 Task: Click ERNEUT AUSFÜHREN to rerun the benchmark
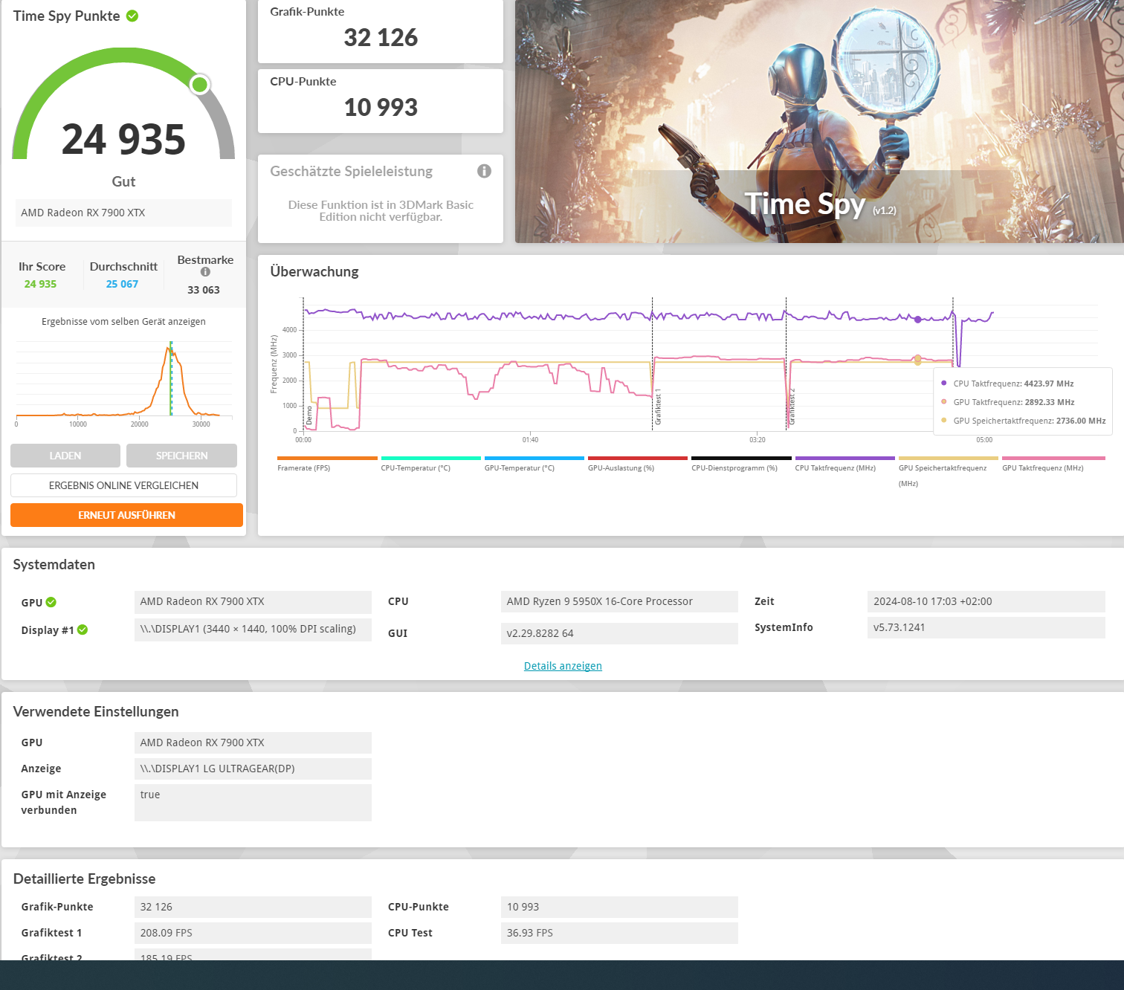(x=126, y=514)
